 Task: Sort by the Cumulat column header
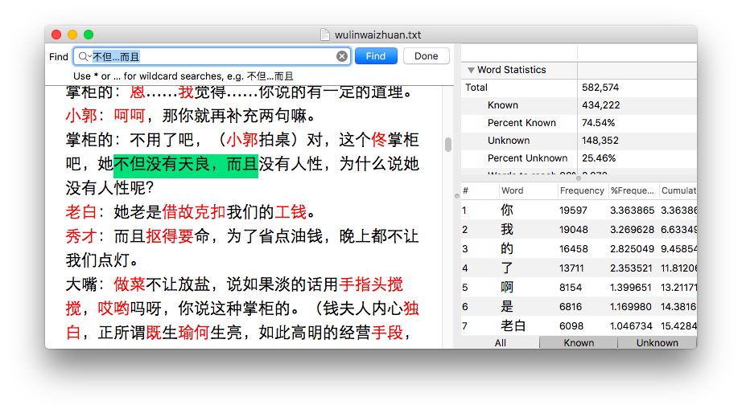(678, 191)
